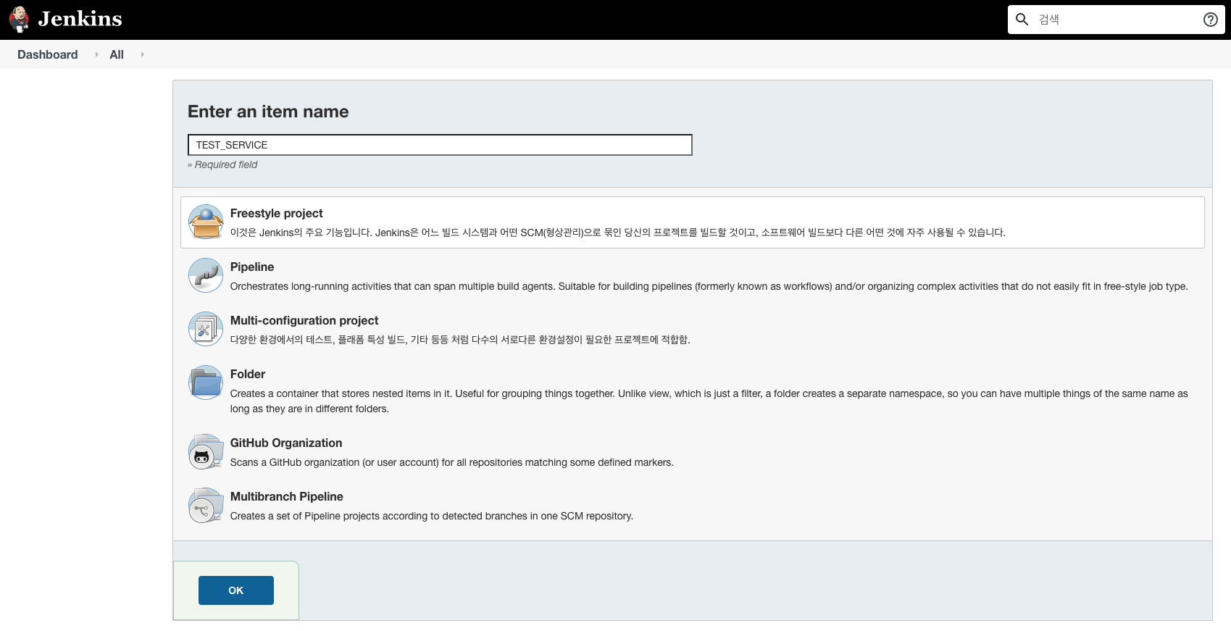Select the GitHub Organization icon
This screenshot has width=1231, height=631.
coord(206,451)
